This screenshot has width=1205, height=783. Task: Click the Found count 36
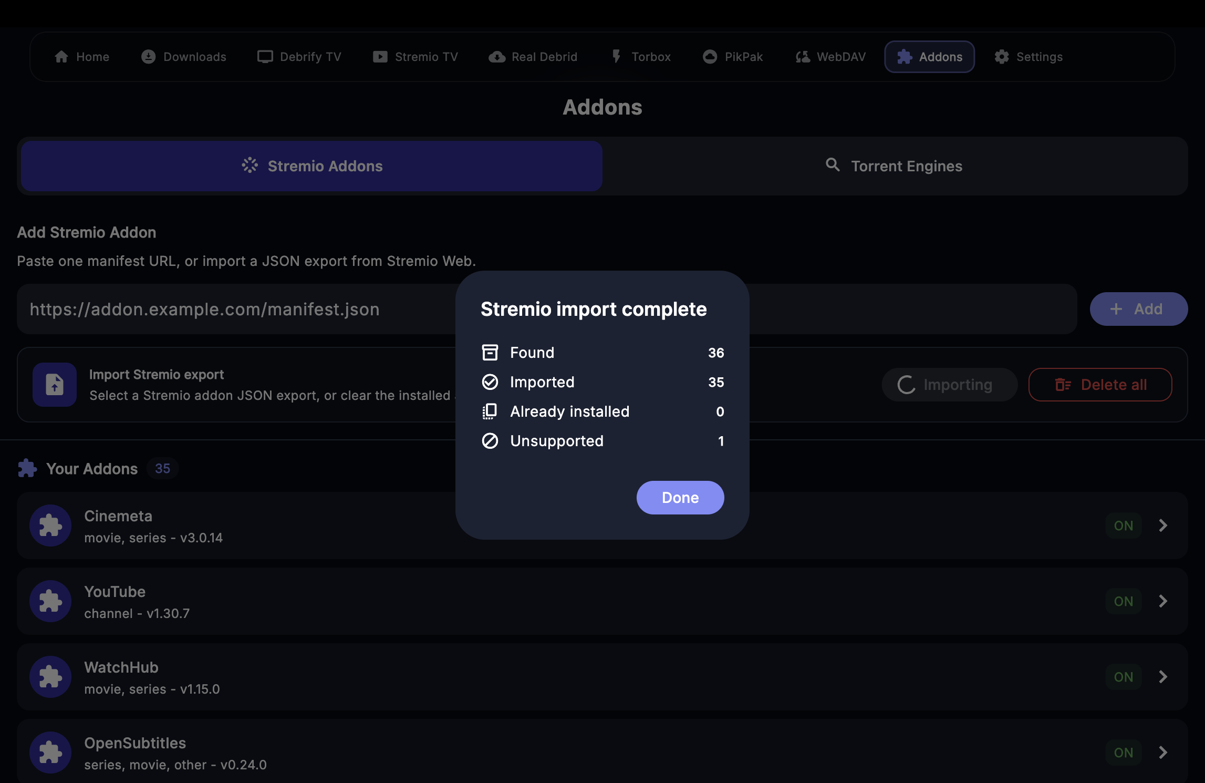pyautogui.click(x=716, y=353)
